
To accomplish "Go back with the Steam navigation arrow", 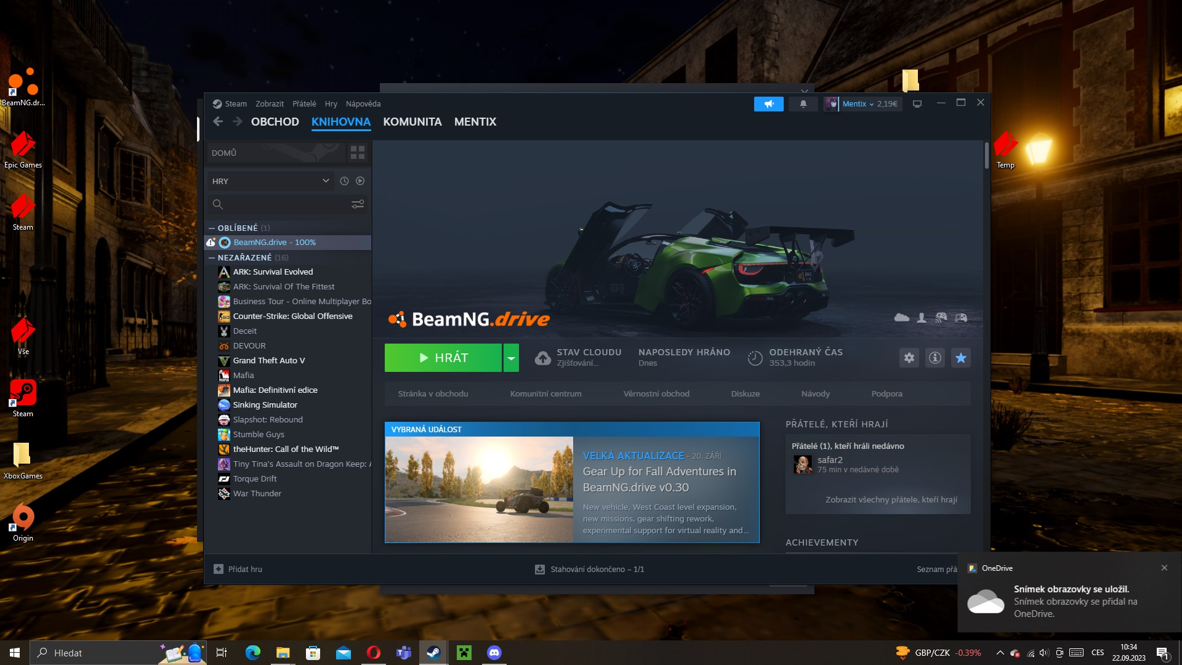I will [x=218, y=122].
